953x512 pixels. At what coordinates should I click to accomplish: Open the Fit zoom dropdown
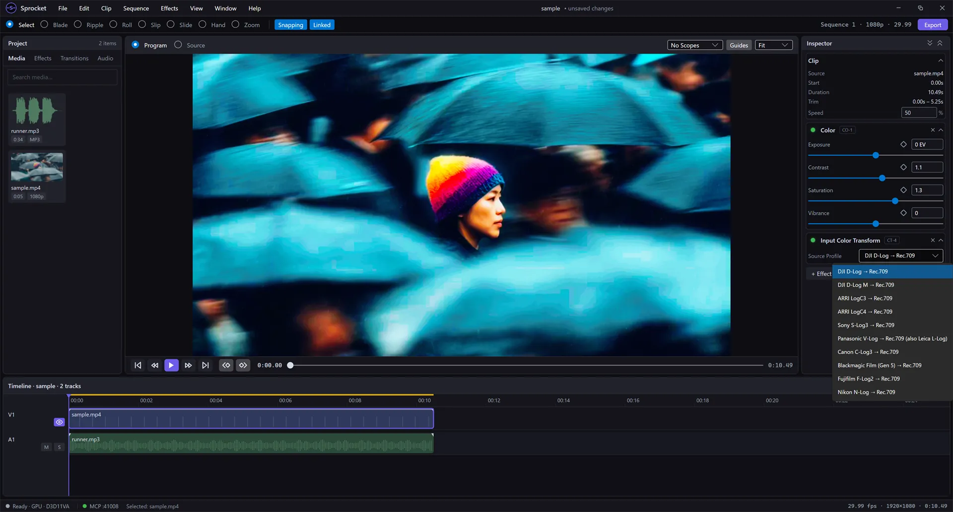(773, 45)
